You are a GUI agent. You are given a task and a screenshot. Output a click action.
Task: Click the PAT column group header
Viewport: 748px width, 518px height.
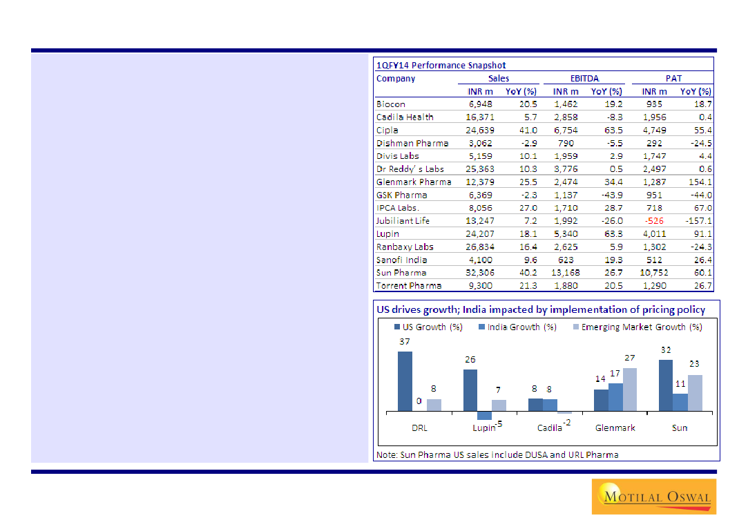pyautogui.click(x=673, y=78)
